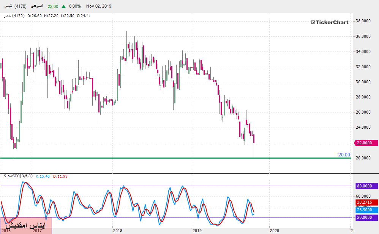
Task: Click the blue 26.9000 stochastic value tag
Action: [366, 210]
